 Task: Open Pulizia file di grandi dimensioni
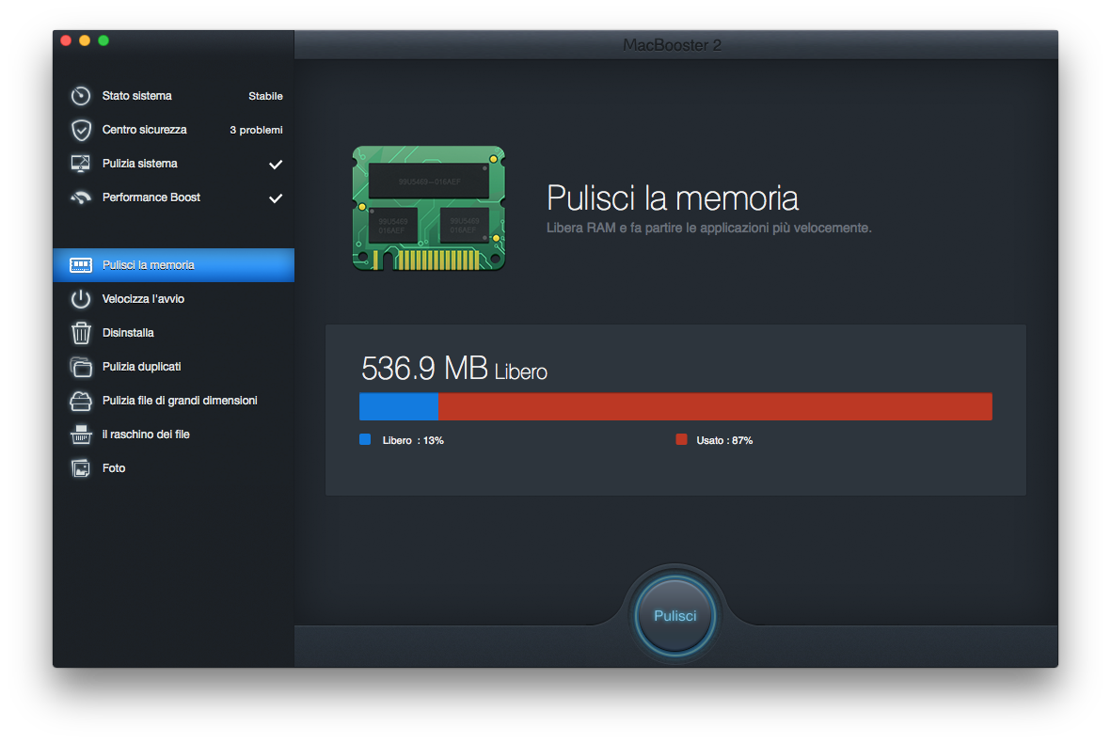174,401
